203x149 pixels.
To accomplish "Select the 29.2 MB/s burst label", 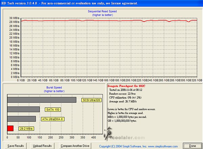I will (26, 129).
